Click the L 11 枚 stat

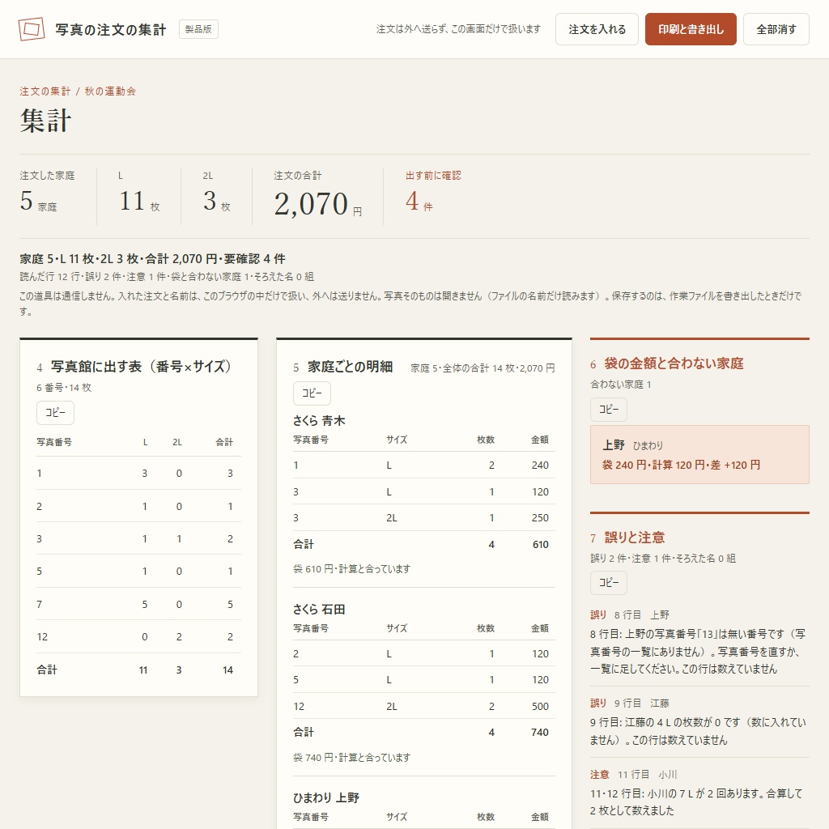click(139, 194)
